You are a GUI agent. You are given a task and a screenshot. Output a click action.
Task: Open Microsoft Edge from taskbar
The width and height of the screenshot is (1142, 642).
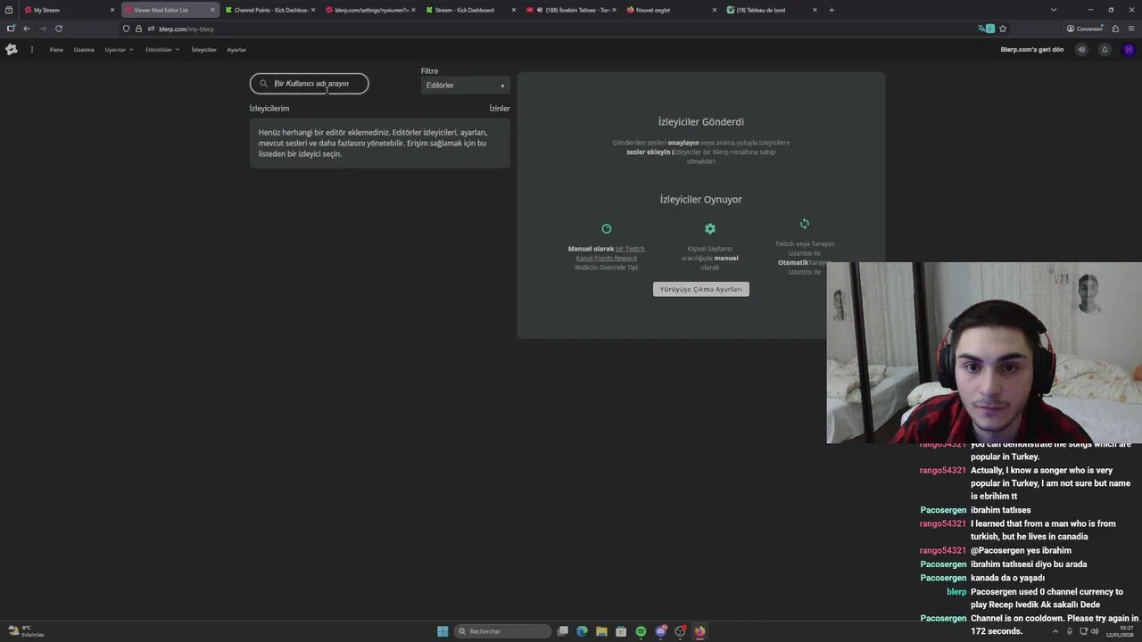click(x=583, y=631)
